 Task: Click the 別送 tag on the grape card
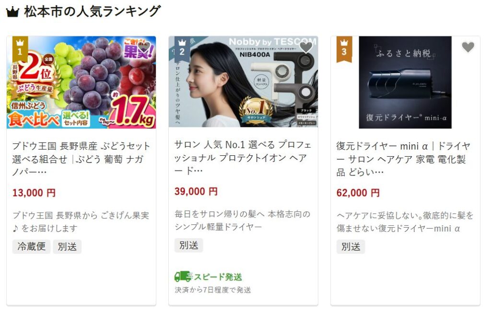pos(67,247)
